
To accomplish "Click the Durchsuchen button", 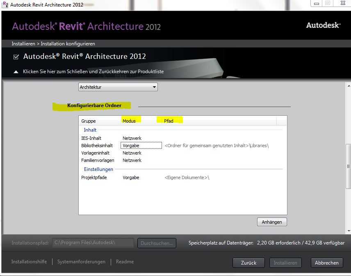I will click(x=157, y=243).
